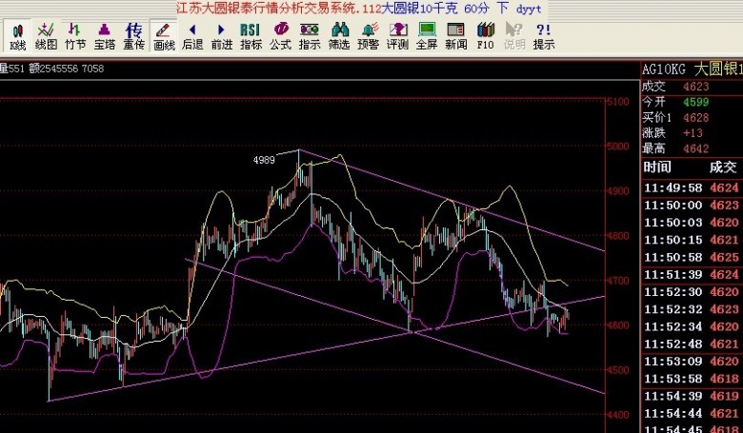Open the RSI 指标 indicator selector
743x433 pixels.
251,36
